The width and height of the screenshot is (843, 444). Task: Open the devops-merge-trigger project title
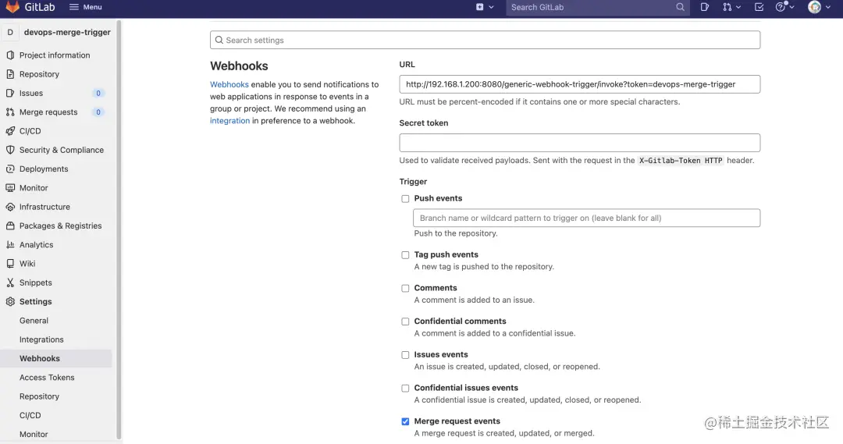(x=67, y=32)
